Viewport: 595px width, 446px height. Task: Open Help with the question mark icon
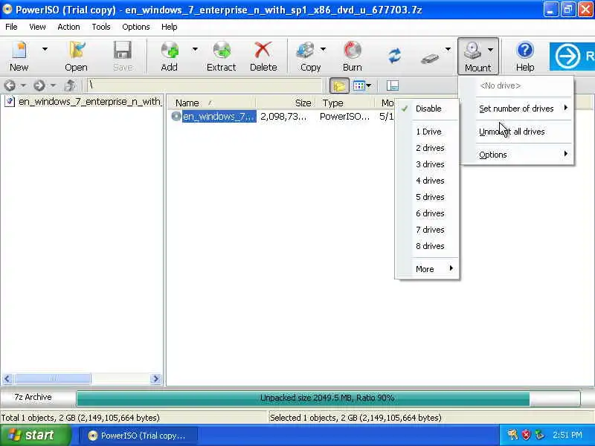coord(525,51)
